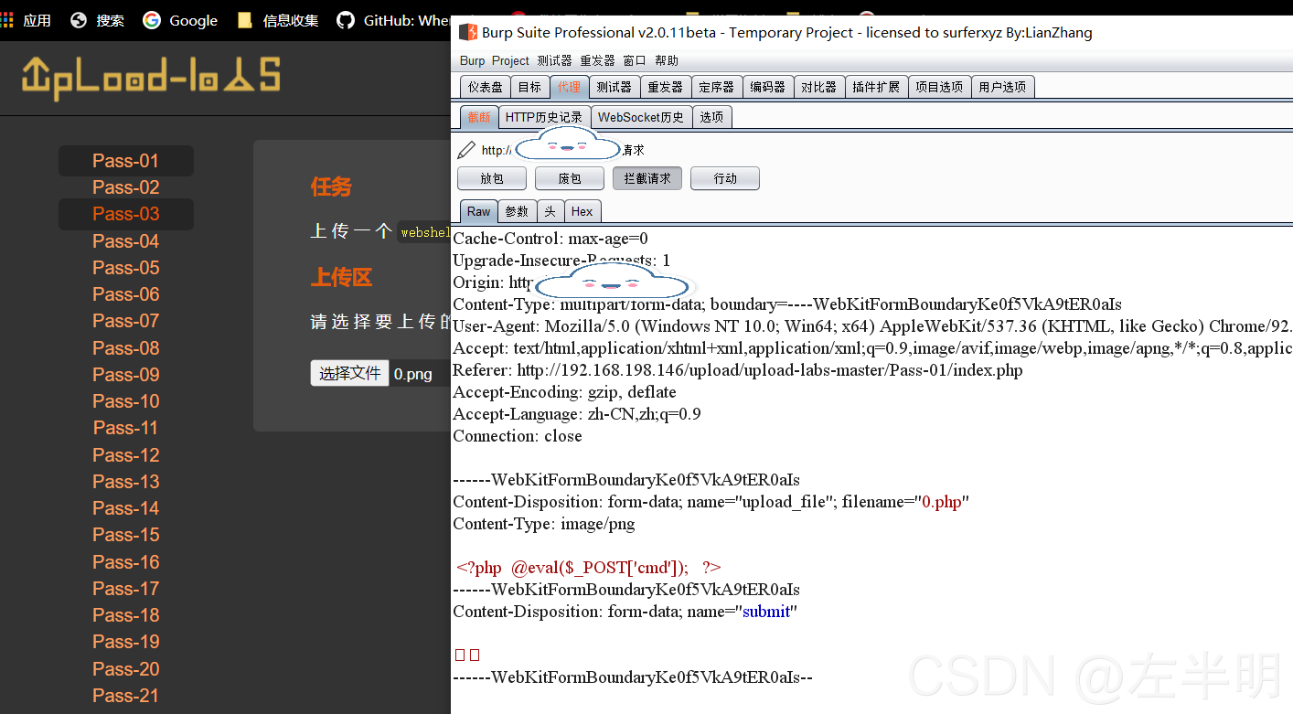Switch to the 参数 view tab

click(x=517, y=211)
